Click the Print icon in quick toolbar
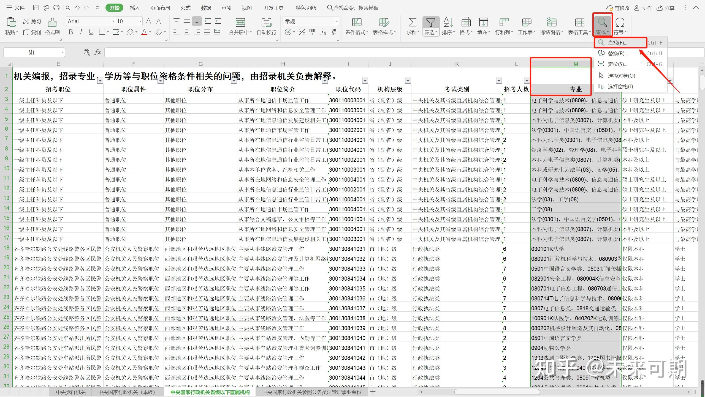The image size is (705, 397). [x=56, y=8]
